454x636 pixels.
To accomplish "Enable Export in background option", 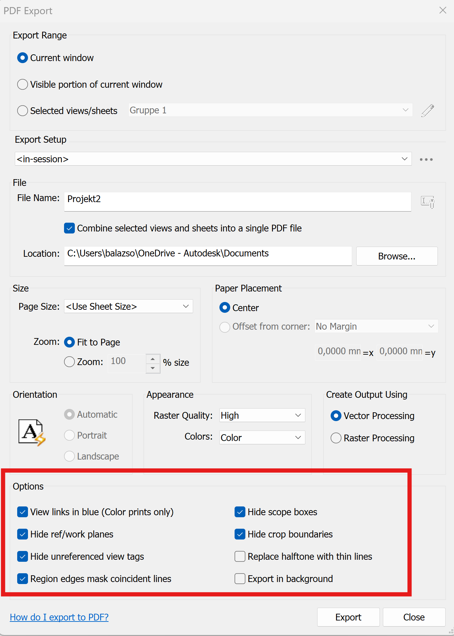I will click(240, 579).
